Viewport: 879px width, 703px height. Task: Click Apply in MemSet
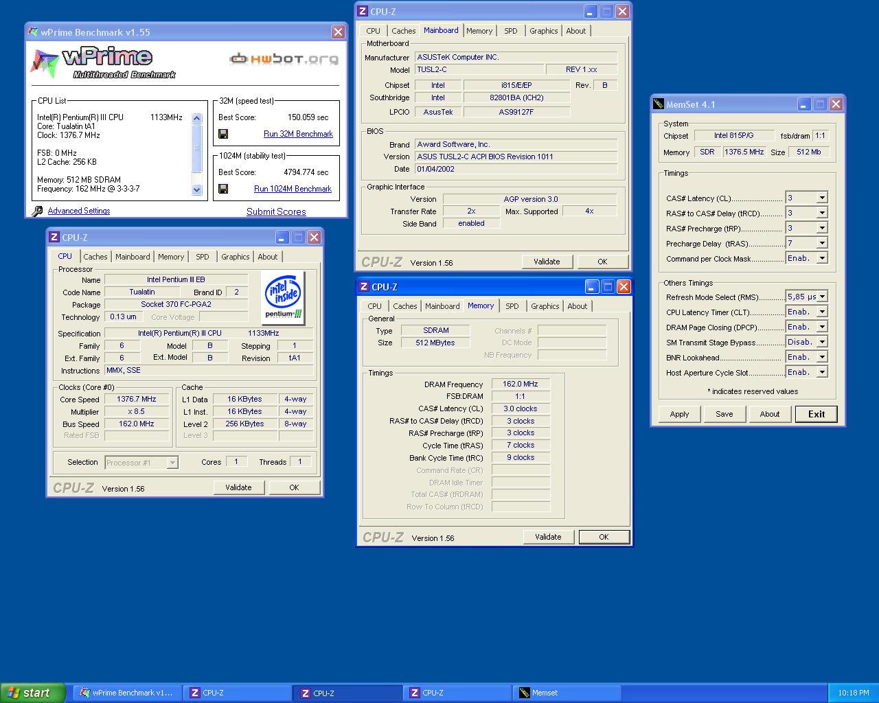coord(679,414)
